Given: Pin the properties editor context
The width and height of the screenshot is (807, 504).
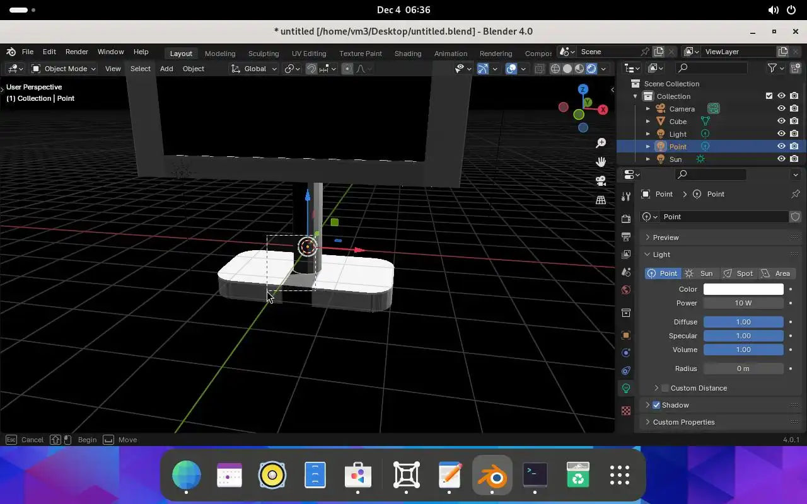Looking at the screenshot, I should pos(795,194).
